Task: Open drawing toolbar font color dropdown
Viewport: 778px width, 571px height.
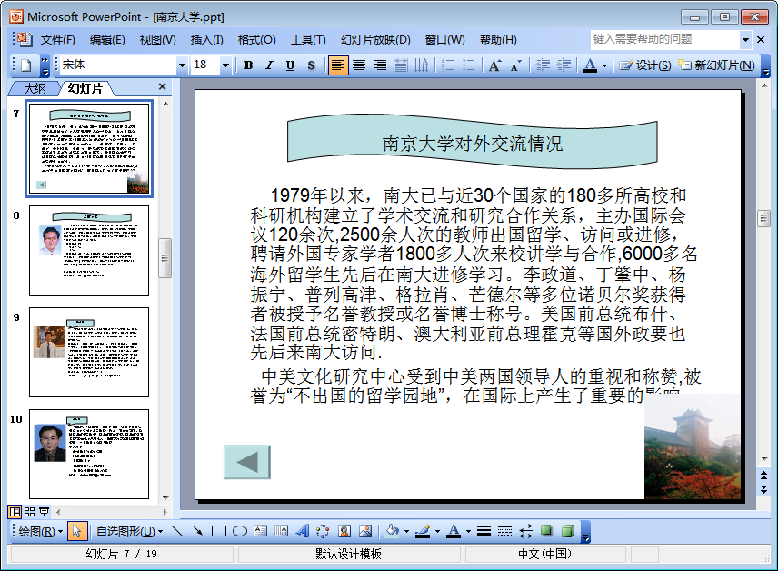Action: 468,531
